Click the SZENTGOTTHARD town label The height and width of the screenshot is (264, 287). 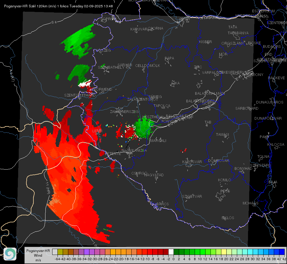point(80,95)
